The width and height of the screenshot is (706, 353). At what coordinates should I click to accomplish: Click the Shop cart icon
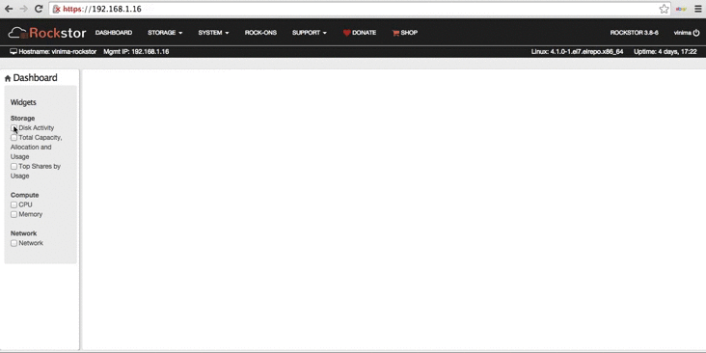point(395,33)
